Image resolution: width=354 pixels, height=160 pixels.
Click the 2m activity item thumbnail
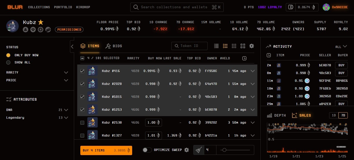click(x=279, y=65)
